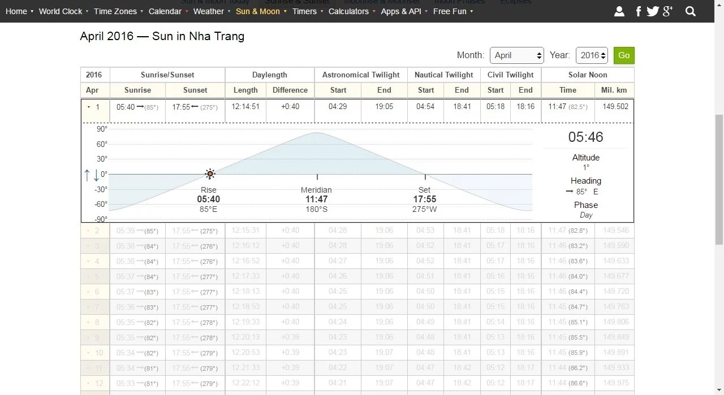Expand the April 5 row
Image resolution: width=724 pixels, height=395 pixels.
pyautogui.click(x=89, y=276)
